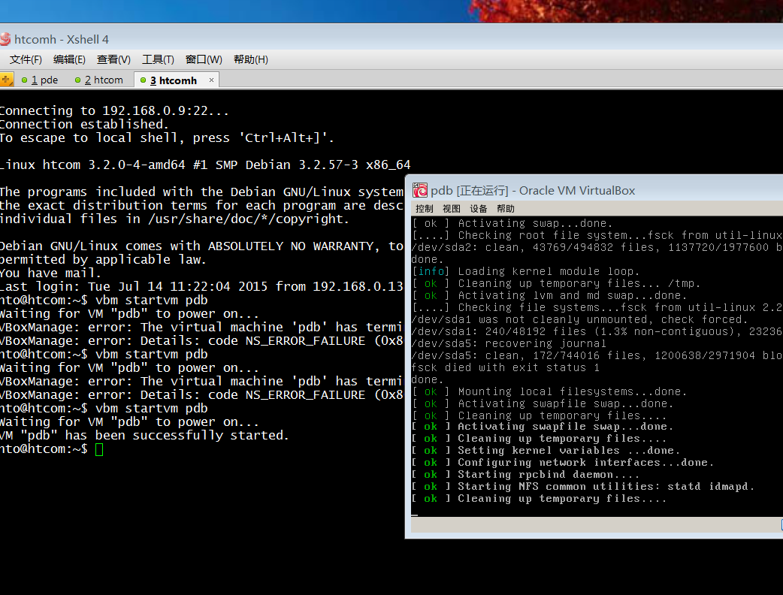Open the 设备 menu in VirtualBox window
This screenshot has width=783, height=595.
[x=478, y=209]
